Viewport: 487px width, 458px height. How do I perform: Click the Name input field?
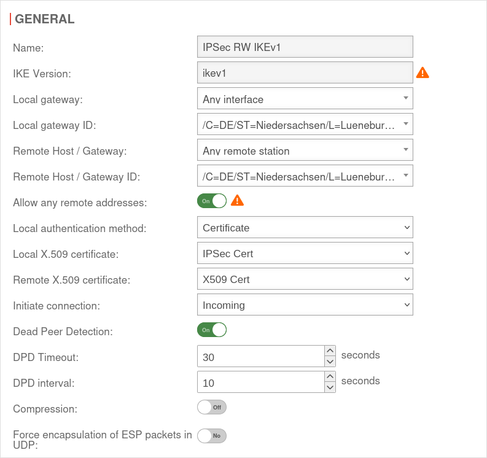point(305,47)
